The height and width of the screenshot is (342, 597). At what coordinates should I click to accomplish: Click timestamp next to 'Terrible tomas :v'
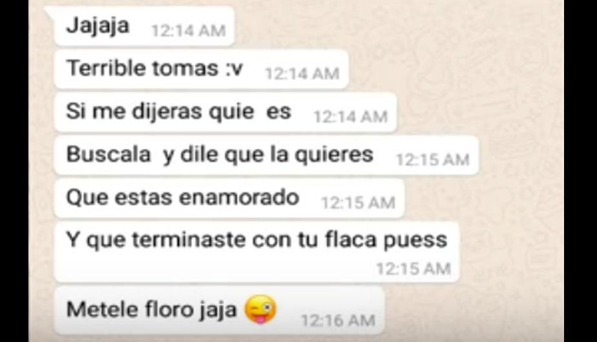coord(302,74)
